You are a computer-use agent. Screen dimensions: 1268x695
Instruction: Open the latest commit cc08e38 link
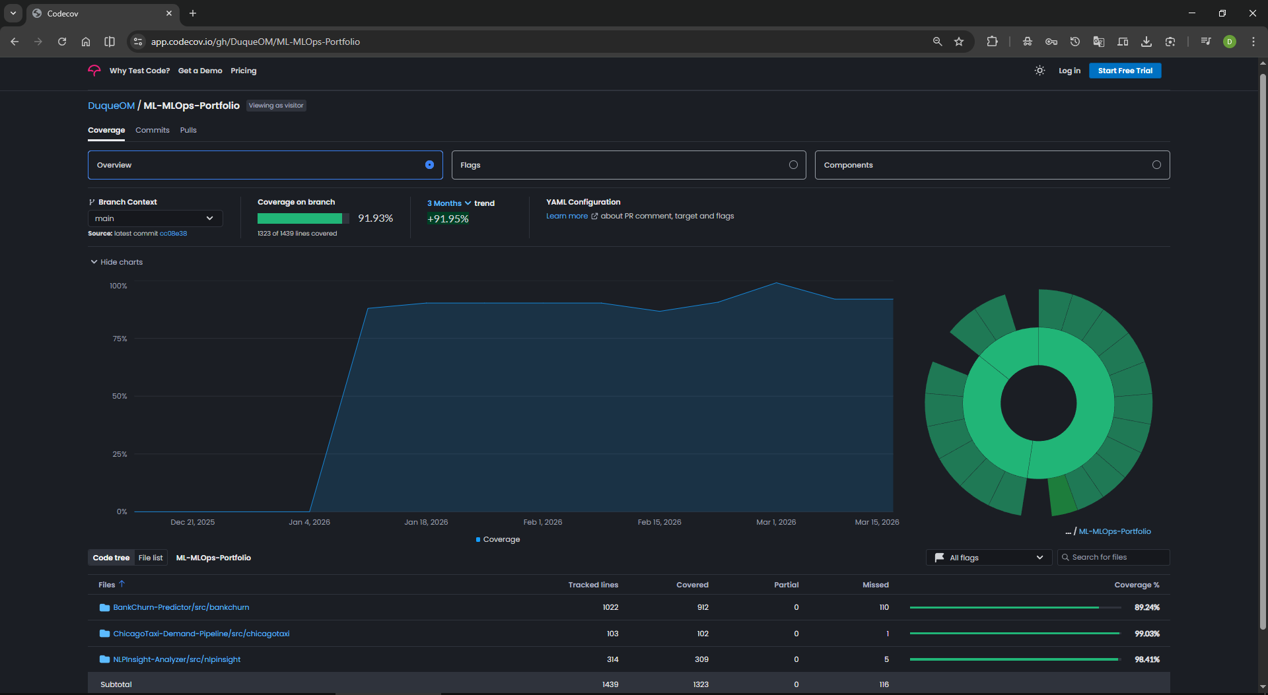[x=173, y=234]
